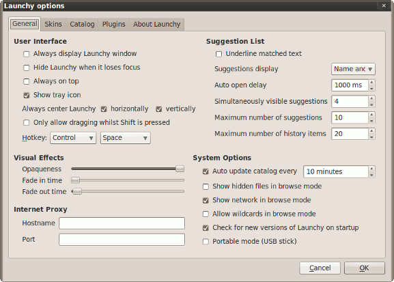Viewport: 394px width, 282px height.
Task: Open Suggestions display dropdown
Action: tap(353, 69)
